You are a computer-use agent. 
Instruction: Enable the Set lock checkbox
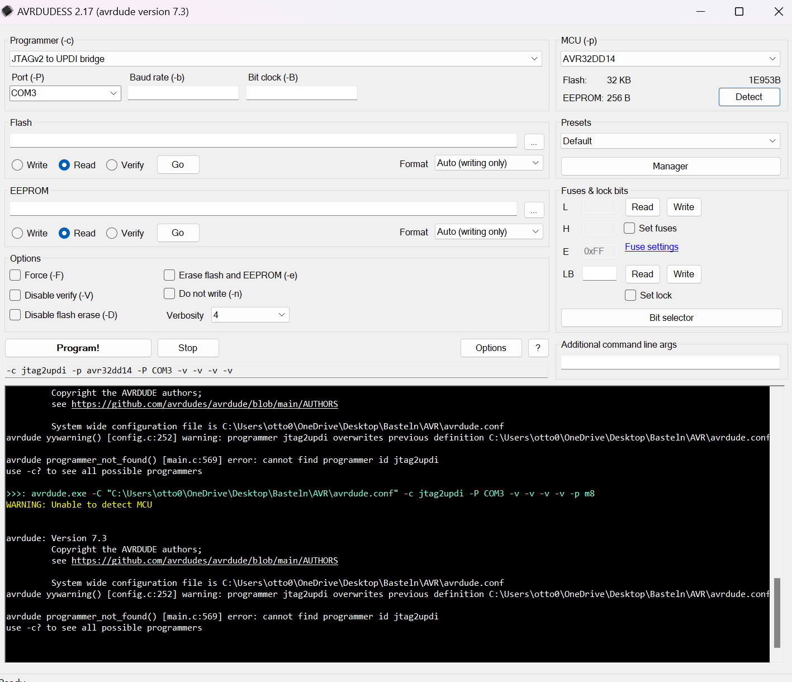click(x=630, y=295)
